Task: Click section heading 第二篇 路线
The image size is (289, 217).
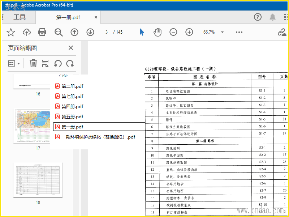Action: pos(205,141)
